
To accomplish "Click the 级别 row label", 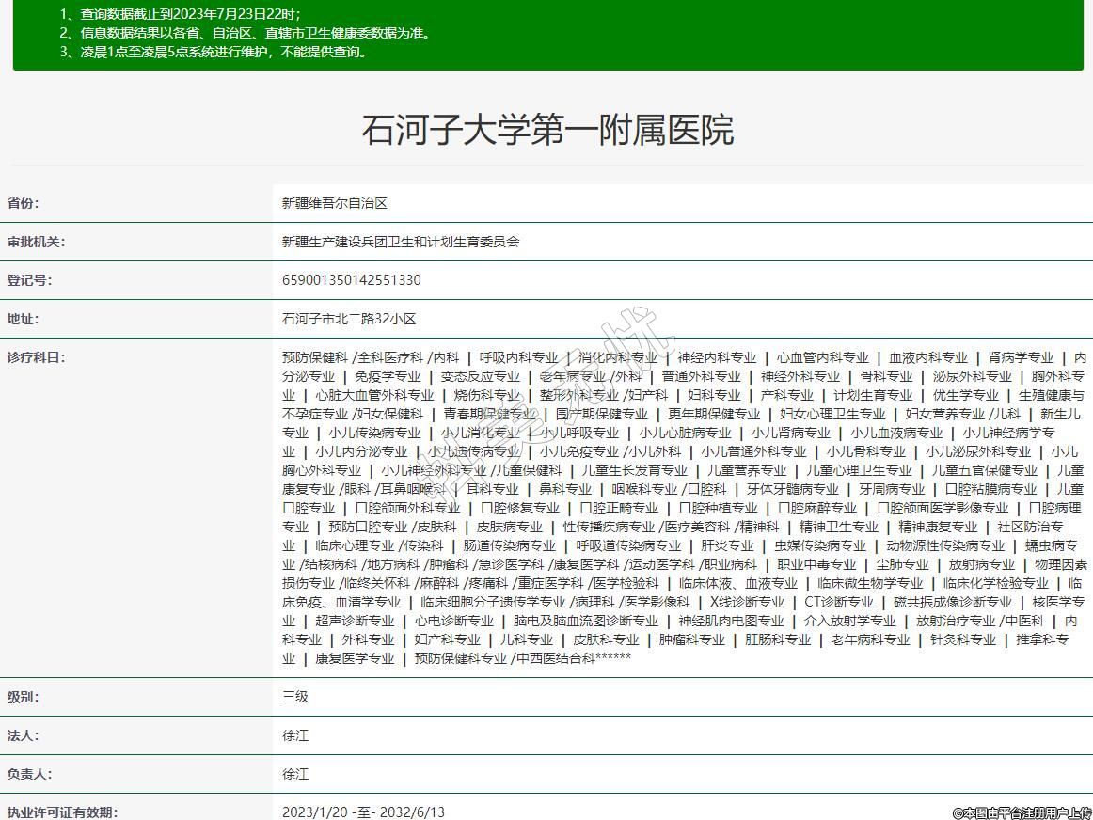I will (x=24, y=697).
